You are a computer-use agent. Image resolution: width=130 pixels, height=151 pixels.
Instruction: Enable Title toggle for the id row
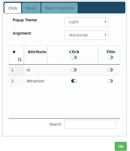(110, 70)
